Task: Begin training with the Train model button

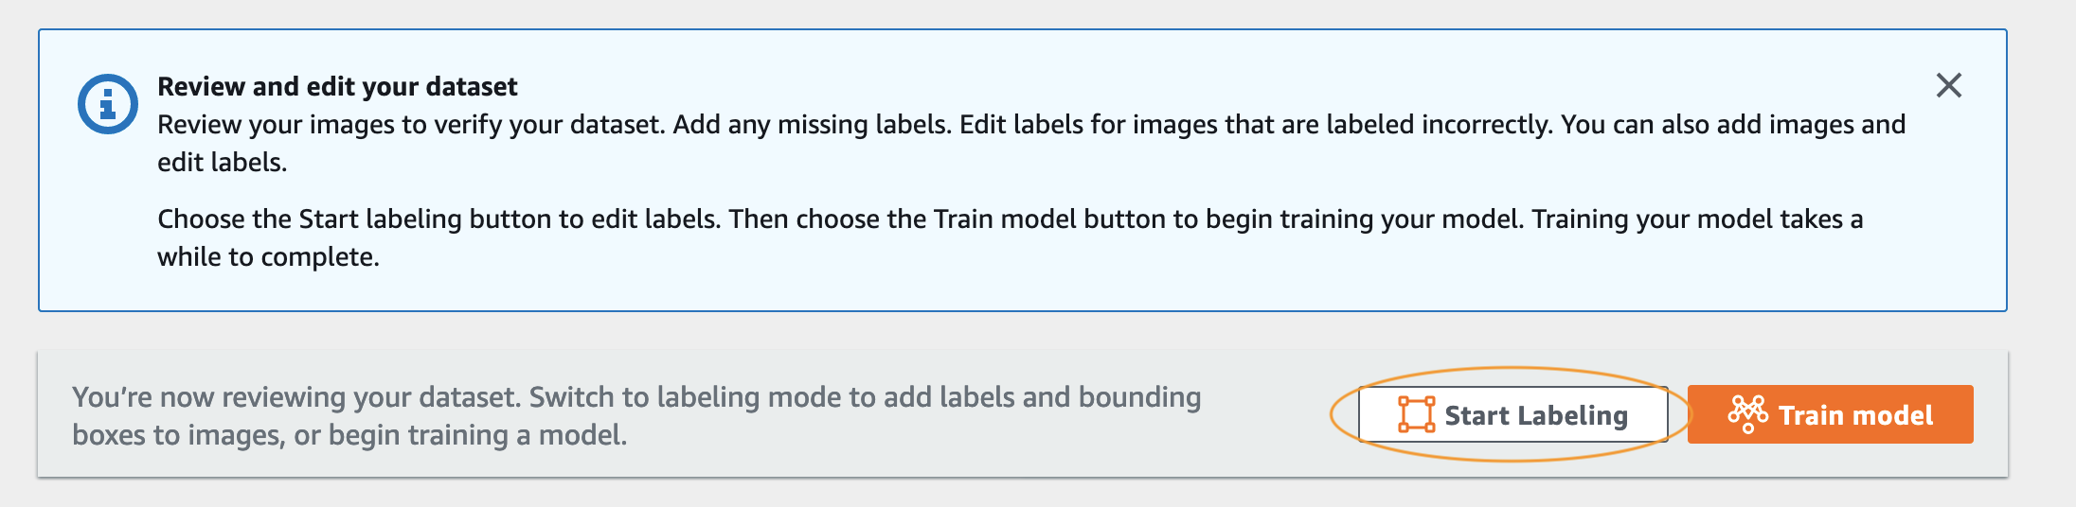Action: point(1830,414)
